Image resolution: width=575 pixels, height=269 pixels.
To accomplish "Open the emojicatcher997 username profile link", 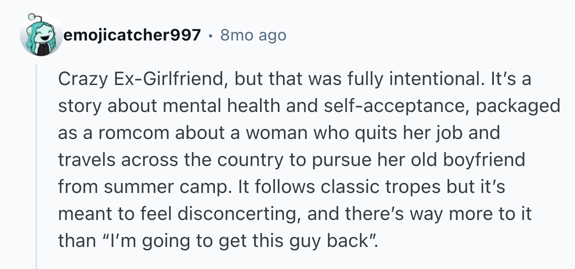I will coord(133,35).
